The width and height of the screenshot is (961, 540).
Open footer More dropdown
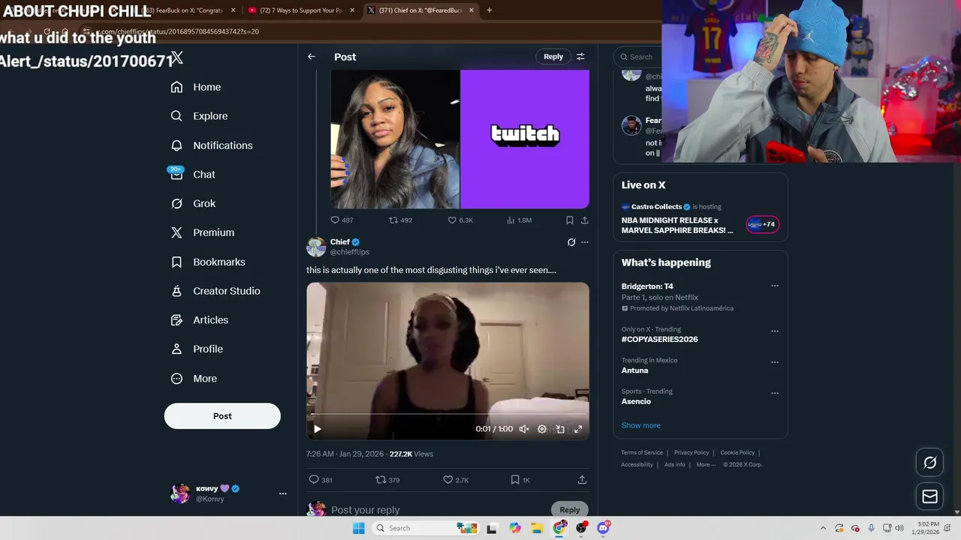point(706,465)
